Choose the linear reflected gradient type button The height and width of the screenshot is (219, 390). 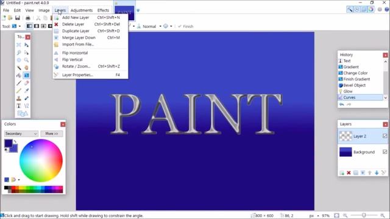click(37, 26)
